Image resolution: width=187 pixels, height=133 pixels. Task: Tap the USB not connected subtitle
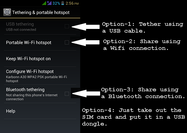(21, 30)
